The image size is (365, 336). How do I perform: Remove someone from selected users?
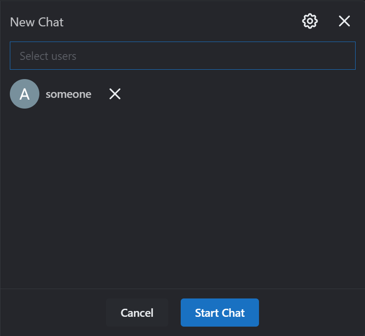click(x=115, y=94)
